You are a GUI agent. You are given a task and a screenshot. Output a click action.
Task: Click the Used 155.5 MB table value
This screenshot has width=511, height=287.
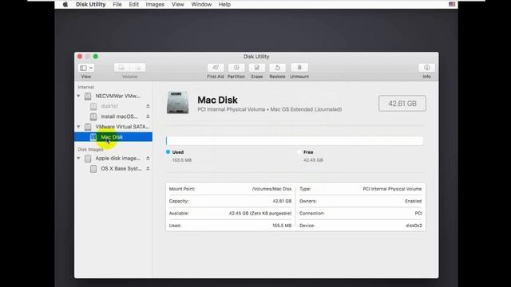(x=282, y=226)
